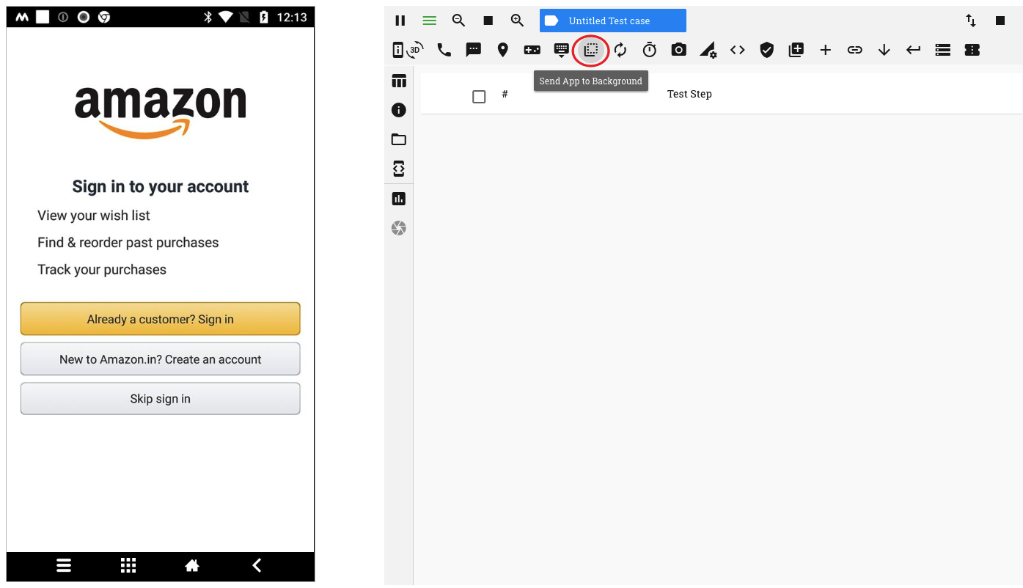Click the gray camera shutter icon
This screenshot has height=588, width=1023.
point(399,229)
